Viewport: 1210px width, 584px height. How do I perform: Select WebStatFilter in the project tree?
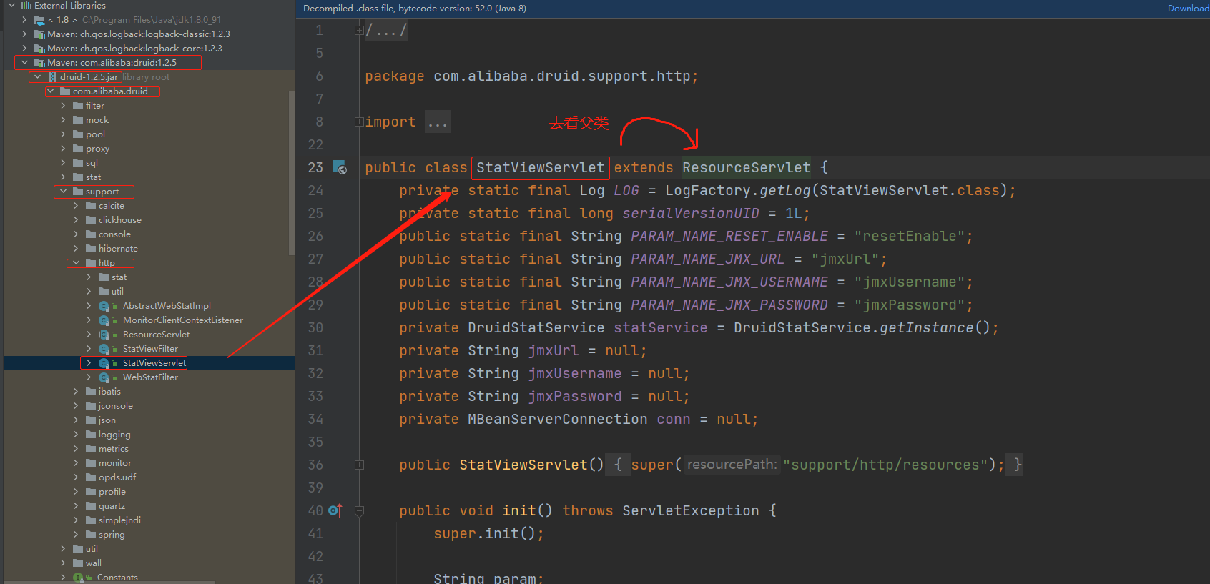coord(150,377)
